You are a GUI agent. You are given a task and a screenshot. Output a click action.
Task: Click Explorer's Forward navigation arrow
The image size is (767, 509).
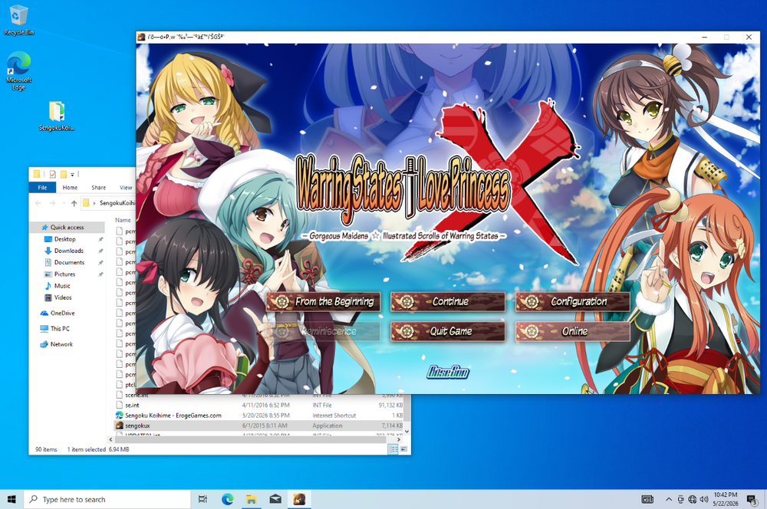52,203
